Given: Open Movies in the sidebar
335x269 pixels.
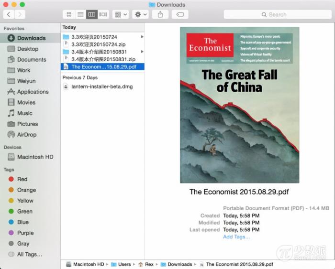Looking at the screenshot, I should coord(30,102).
